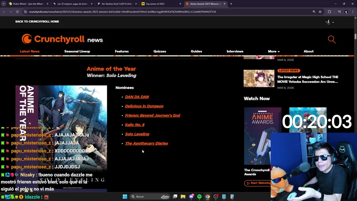Click the Solo Leveling Anime of Year poster
The height and width of the screenshot is (201, 357).
click(x=61, y=139)
